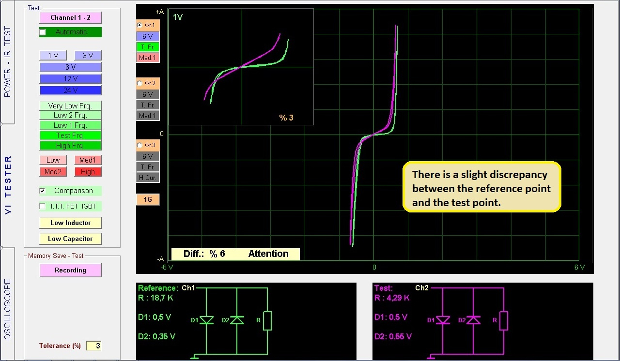Select High Frq. frequency setting

[x=70, y=146]
